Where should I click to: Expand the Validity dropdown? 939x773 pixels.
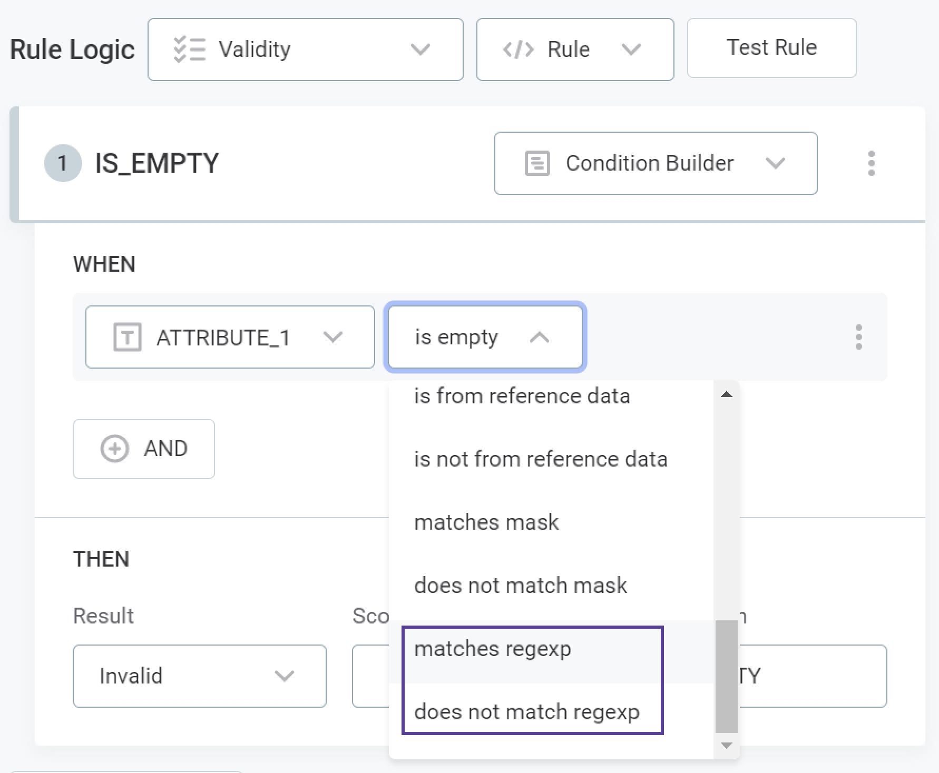point(420,49)
